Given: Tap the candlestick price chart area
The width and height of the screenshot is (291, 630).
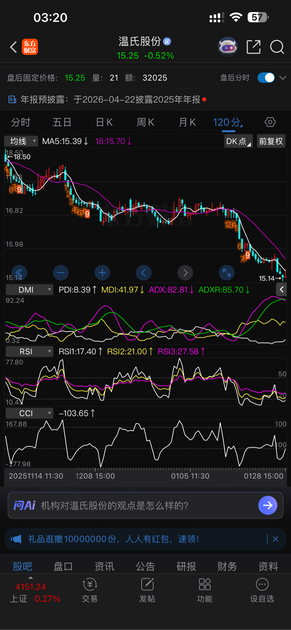Looking at the screenshot, I should [145, 214].
